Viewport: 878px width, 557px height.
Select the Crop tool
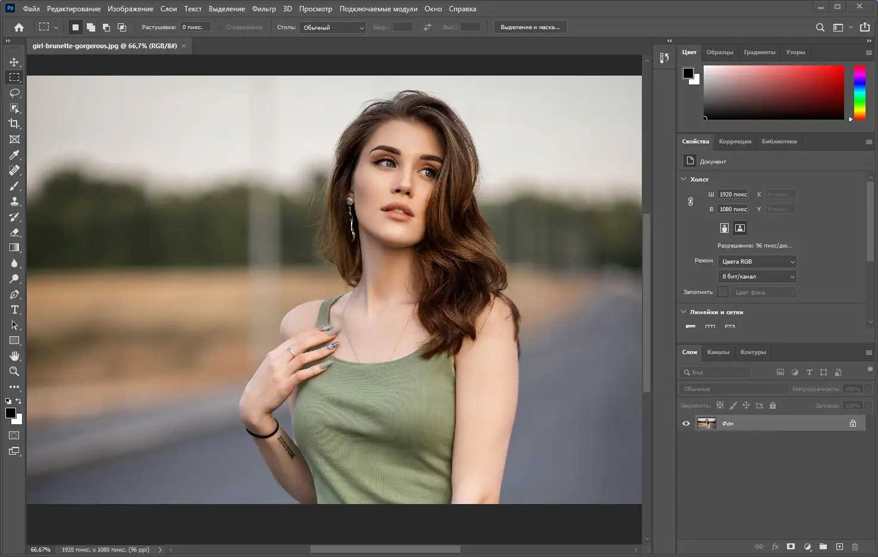click(x=14, y=124)
